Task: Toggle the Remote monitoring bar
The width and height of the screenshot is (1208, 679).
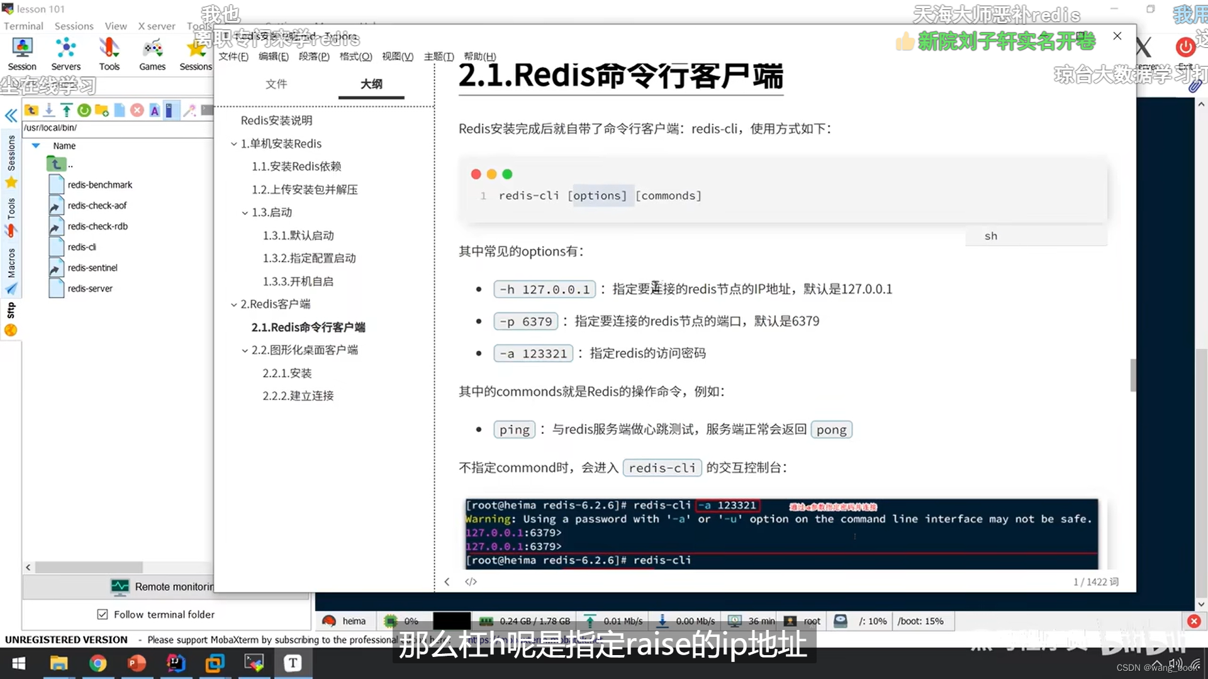Action: (120, 587)
